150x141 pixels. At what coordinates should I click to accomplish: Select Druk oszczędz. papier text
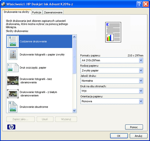[x=33, y=68]
